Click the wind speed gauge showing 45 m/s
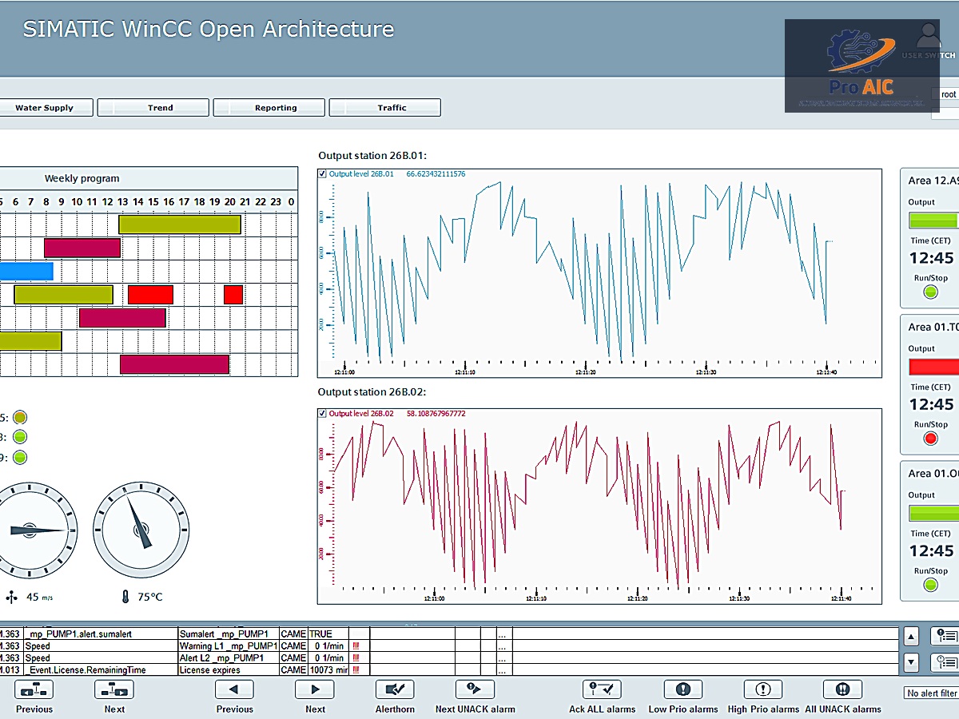This screenshot has width=959, height=719. tap(30, 529)
